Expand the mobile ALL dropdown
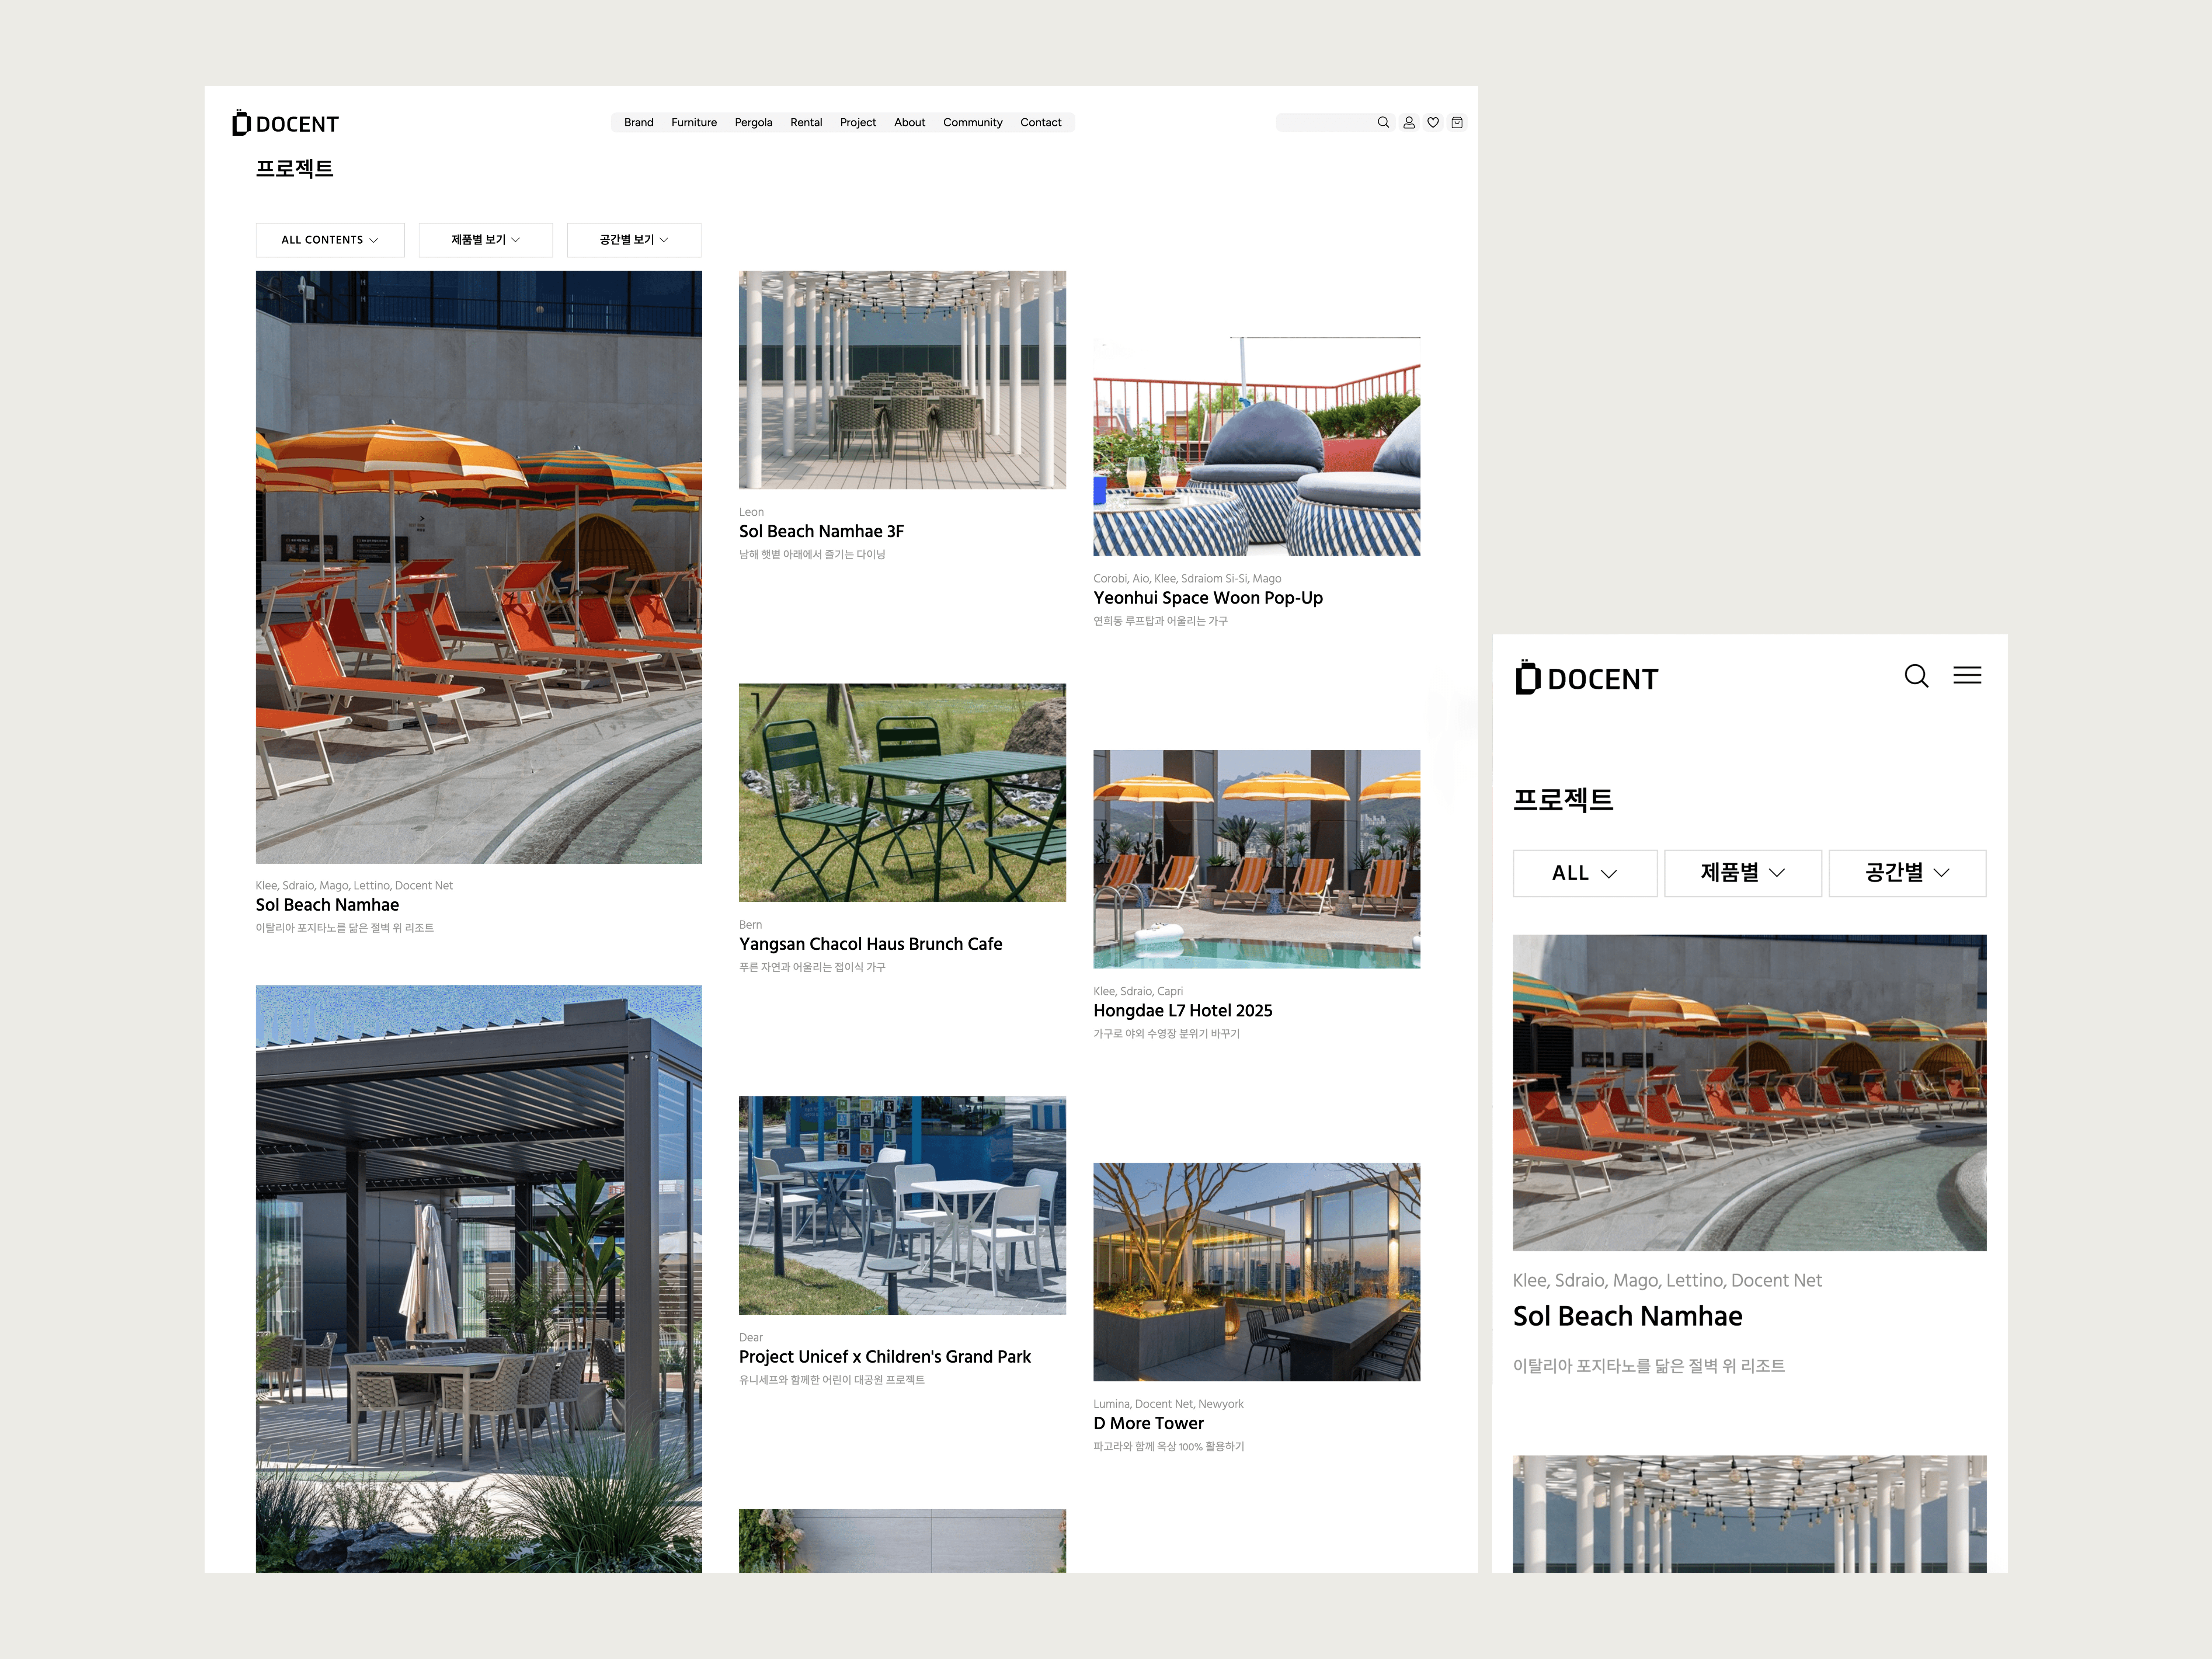The height and width of the screenshot is (1659, 2212). (x=1584, y=873)
